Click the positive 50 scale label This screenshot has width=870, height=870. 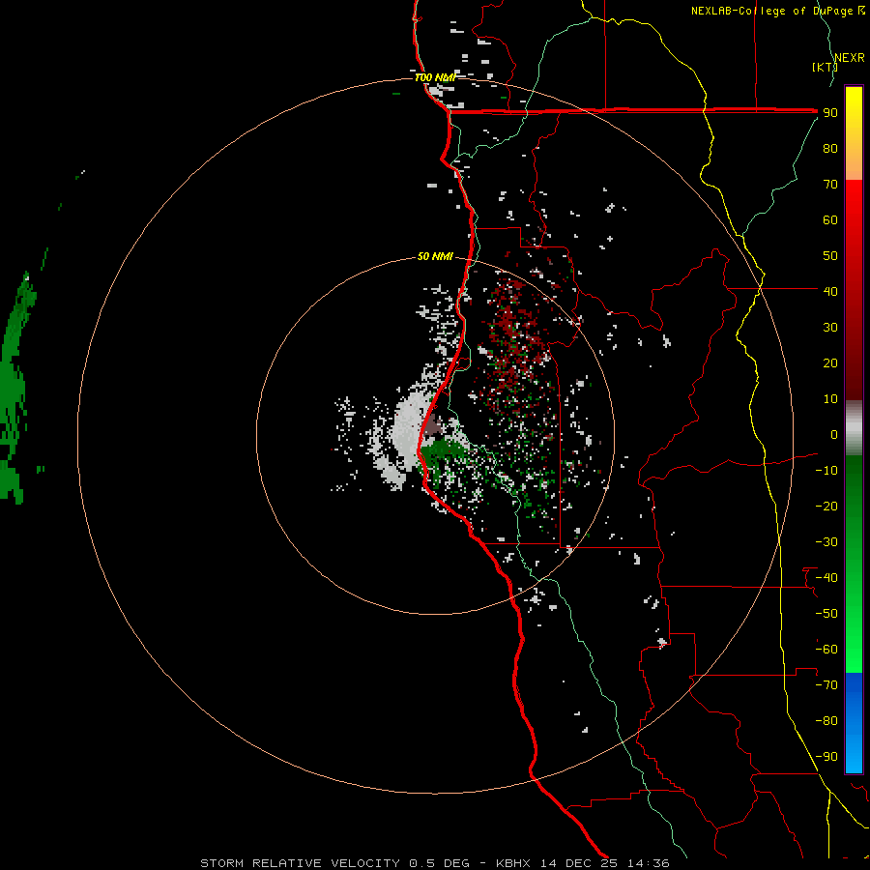pyautogui.click(x=830, y=256)
